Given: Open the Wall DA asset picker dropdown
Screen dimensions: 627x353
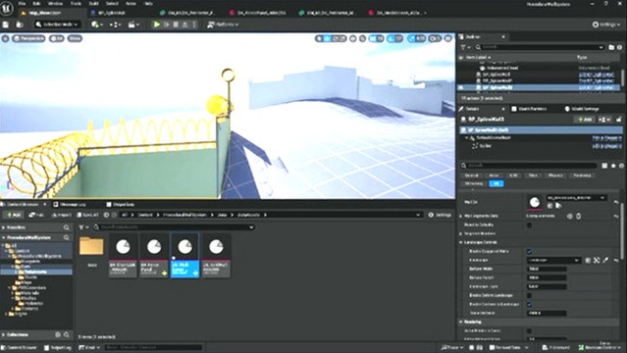Looking at the screenshot, I should 576,198.
